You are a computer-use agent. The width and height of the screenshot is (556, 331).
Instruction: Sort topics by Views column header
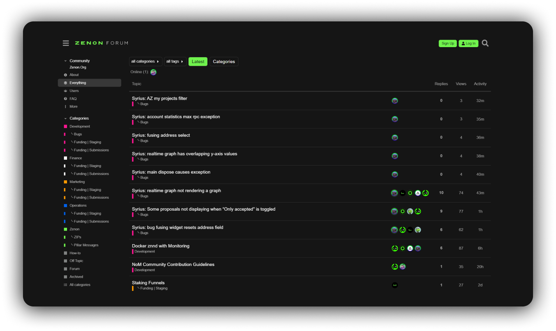click(x=461, y=84)
